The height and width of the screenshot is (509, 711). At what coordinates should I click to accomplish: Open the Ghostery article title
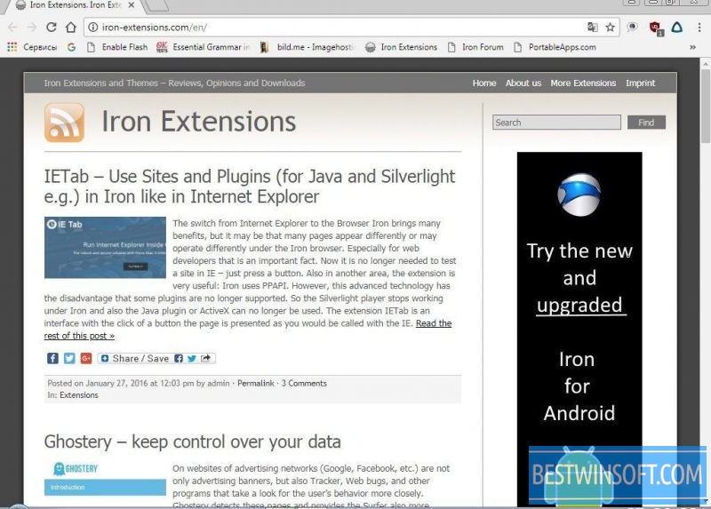pos(192,441)
